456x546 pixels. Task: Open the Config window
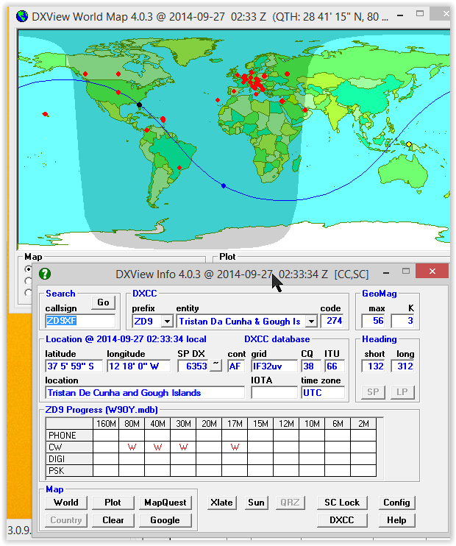[397, 503]
